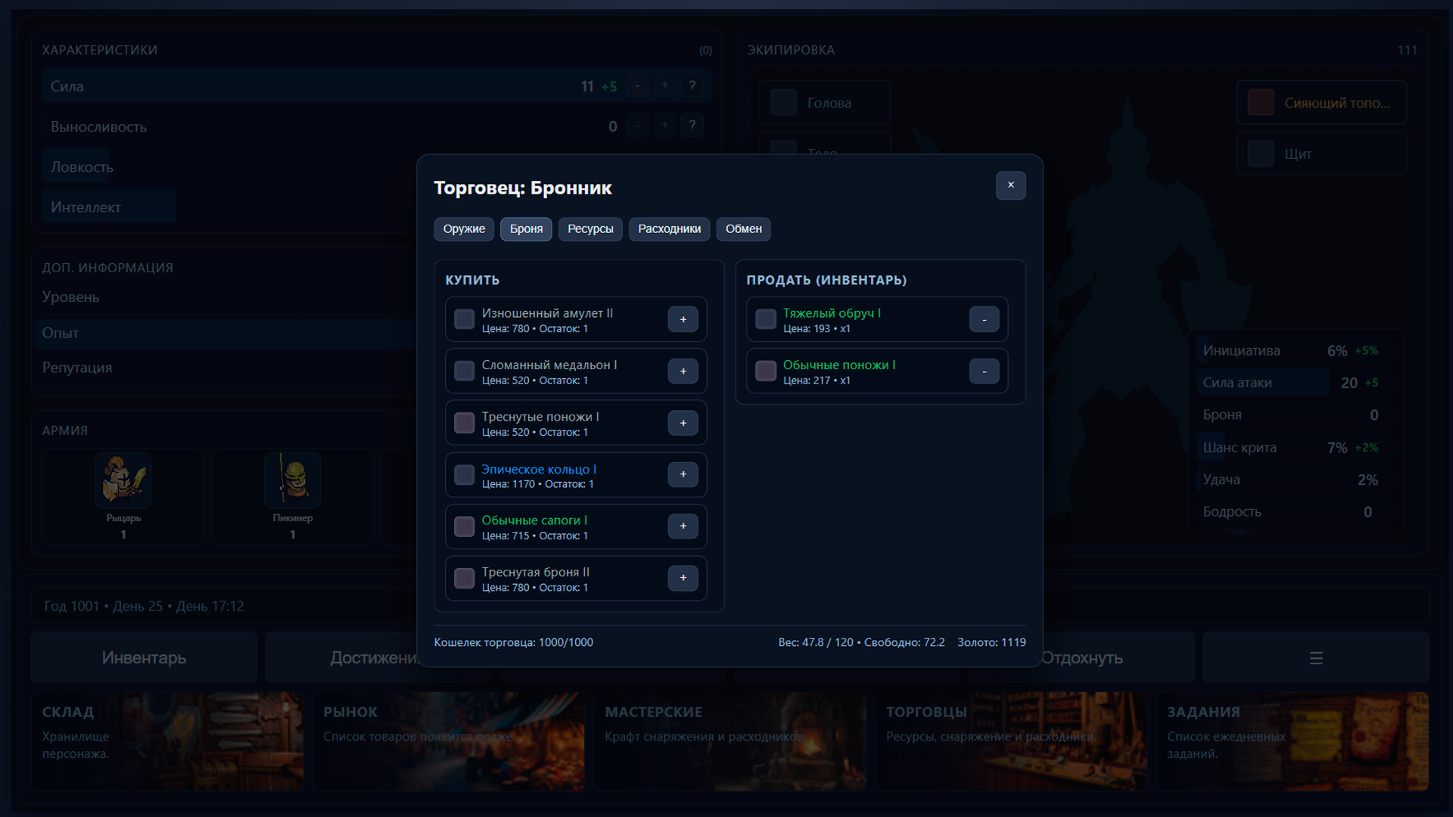Click the help icon next to Сила
This screenshot has width=1453, height=817.
click(x=692, y=85)
